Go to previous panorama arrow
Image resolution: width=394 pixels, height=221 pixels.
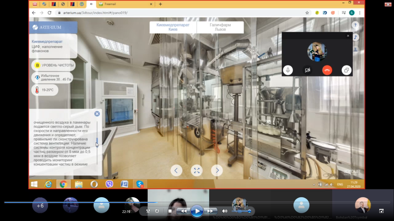pos(176,170)
